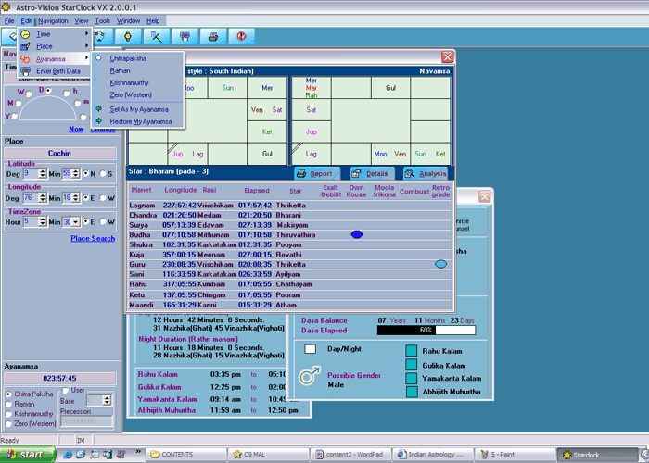
Task: Select the Krishnamurthy ayanamsa radio in side panel
Action: click(8, 414)
